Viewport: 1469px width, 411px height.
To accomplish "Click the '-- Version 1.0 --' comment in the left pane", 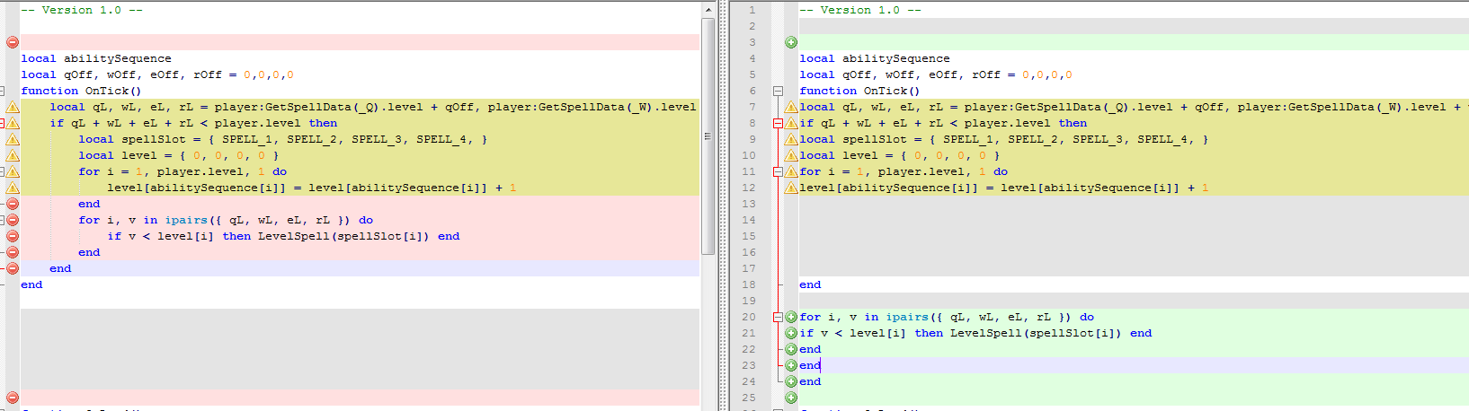I will point(82,10).
